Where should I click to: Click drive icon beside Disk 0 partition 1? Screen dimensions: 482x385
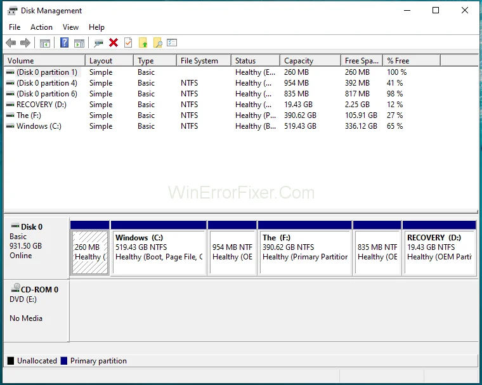pos(10,72)
